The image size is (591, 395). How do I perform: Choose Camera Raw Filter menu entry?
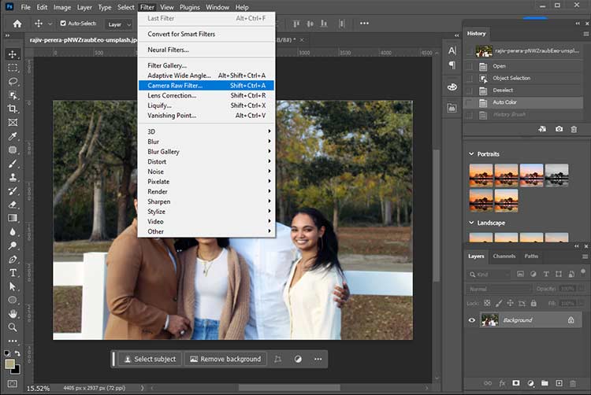(206, 86)
